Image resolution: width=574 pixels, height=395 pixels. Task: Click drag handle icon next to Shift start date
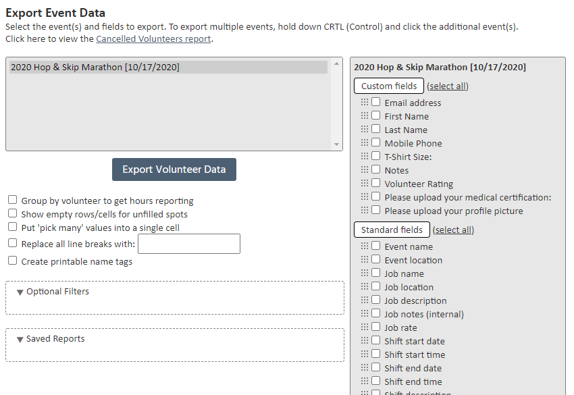365,340
